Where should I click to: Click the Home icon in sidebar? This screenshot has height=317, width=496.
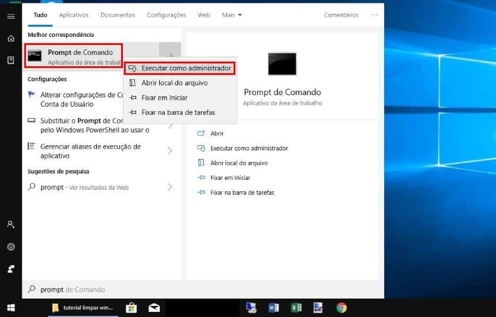pos(11,38)
